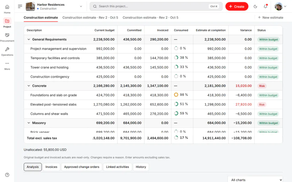Open the More ellipsis menu

[x=7, y=63]
